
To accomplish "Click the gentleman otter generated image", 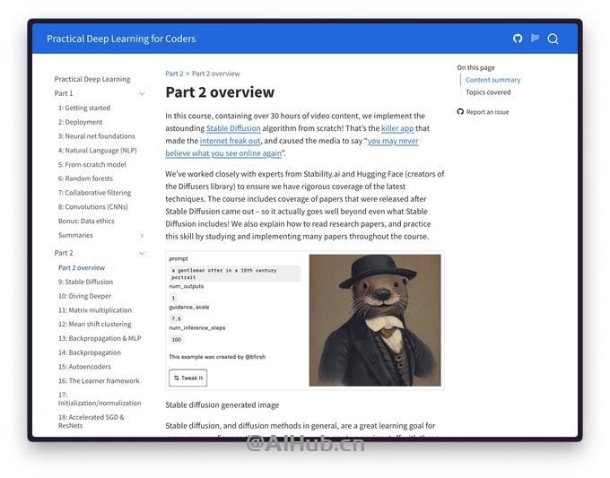I will 375,320.
